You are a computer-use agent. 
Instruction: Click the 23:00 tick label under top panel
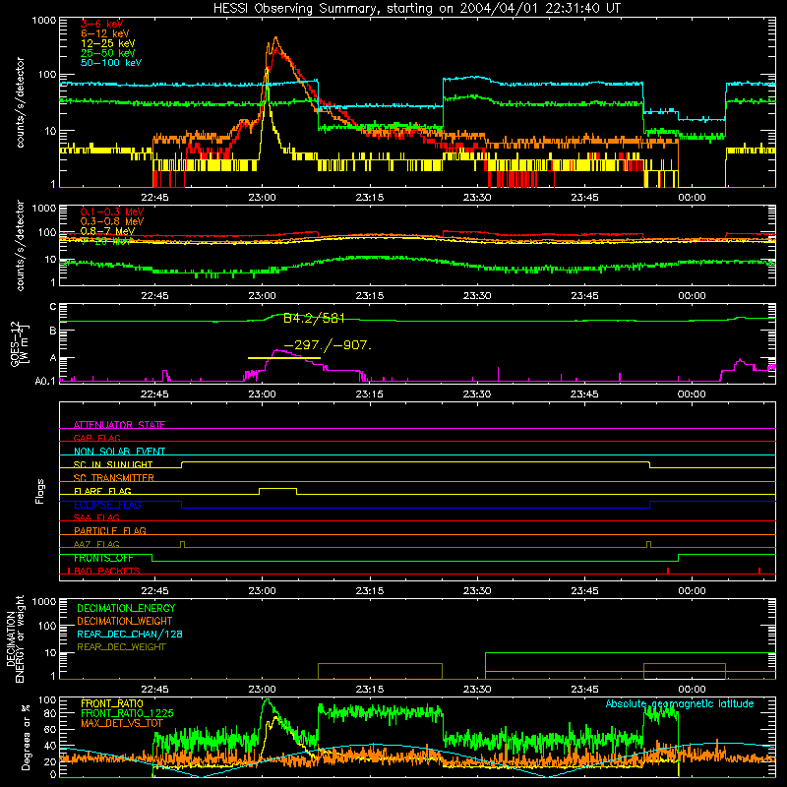coord(262,198)
